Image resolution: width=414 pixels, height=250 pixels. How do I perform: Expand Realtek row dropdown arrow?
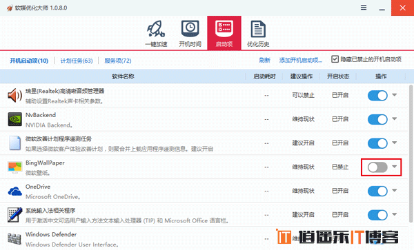click(x=395, y=95)
